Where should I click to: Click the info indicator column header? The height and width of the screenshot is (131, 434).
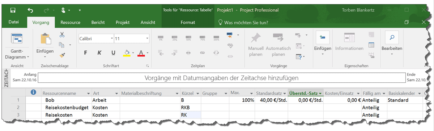(34, 93)
